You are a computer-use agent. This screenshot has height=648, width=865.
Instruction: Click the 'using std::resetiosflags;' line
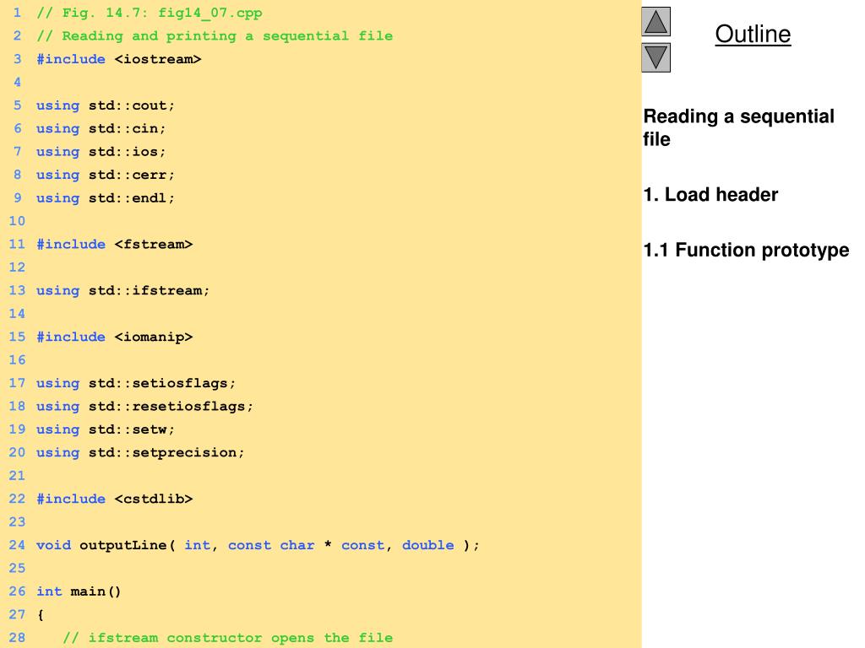tap(144, 406)
